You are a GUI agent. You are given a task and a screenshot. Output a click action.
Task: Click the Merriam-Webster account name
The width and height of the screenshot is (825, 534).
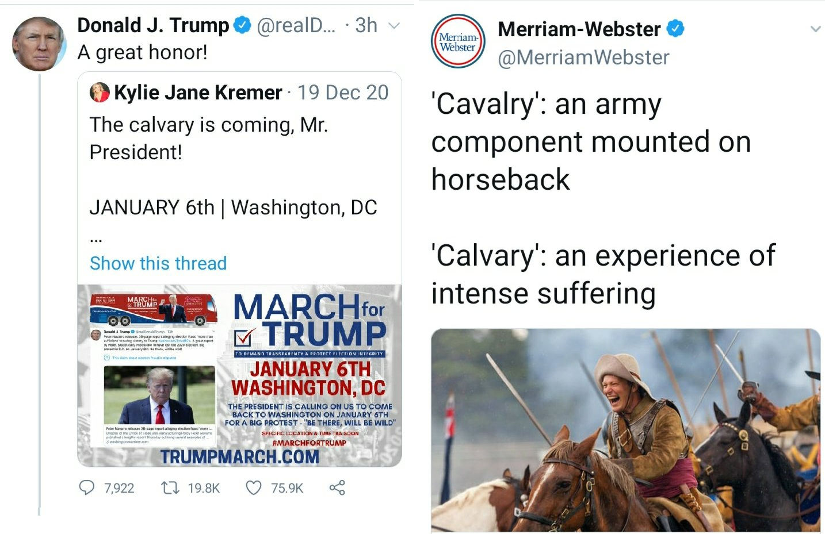pyautogui.click(x=579, y=29)
